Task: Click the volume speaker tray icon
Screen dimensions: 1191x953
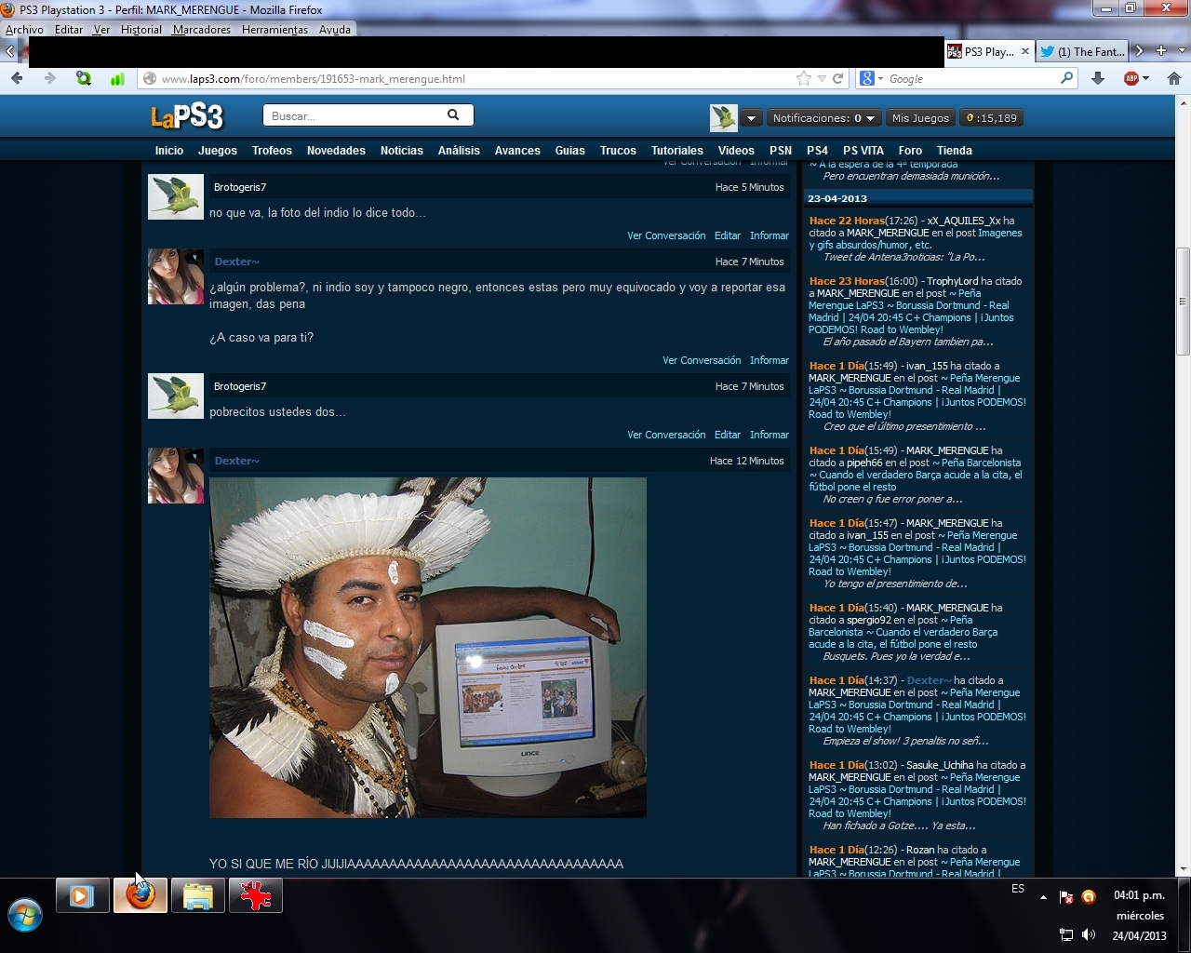Action: tap(1089, 934)
